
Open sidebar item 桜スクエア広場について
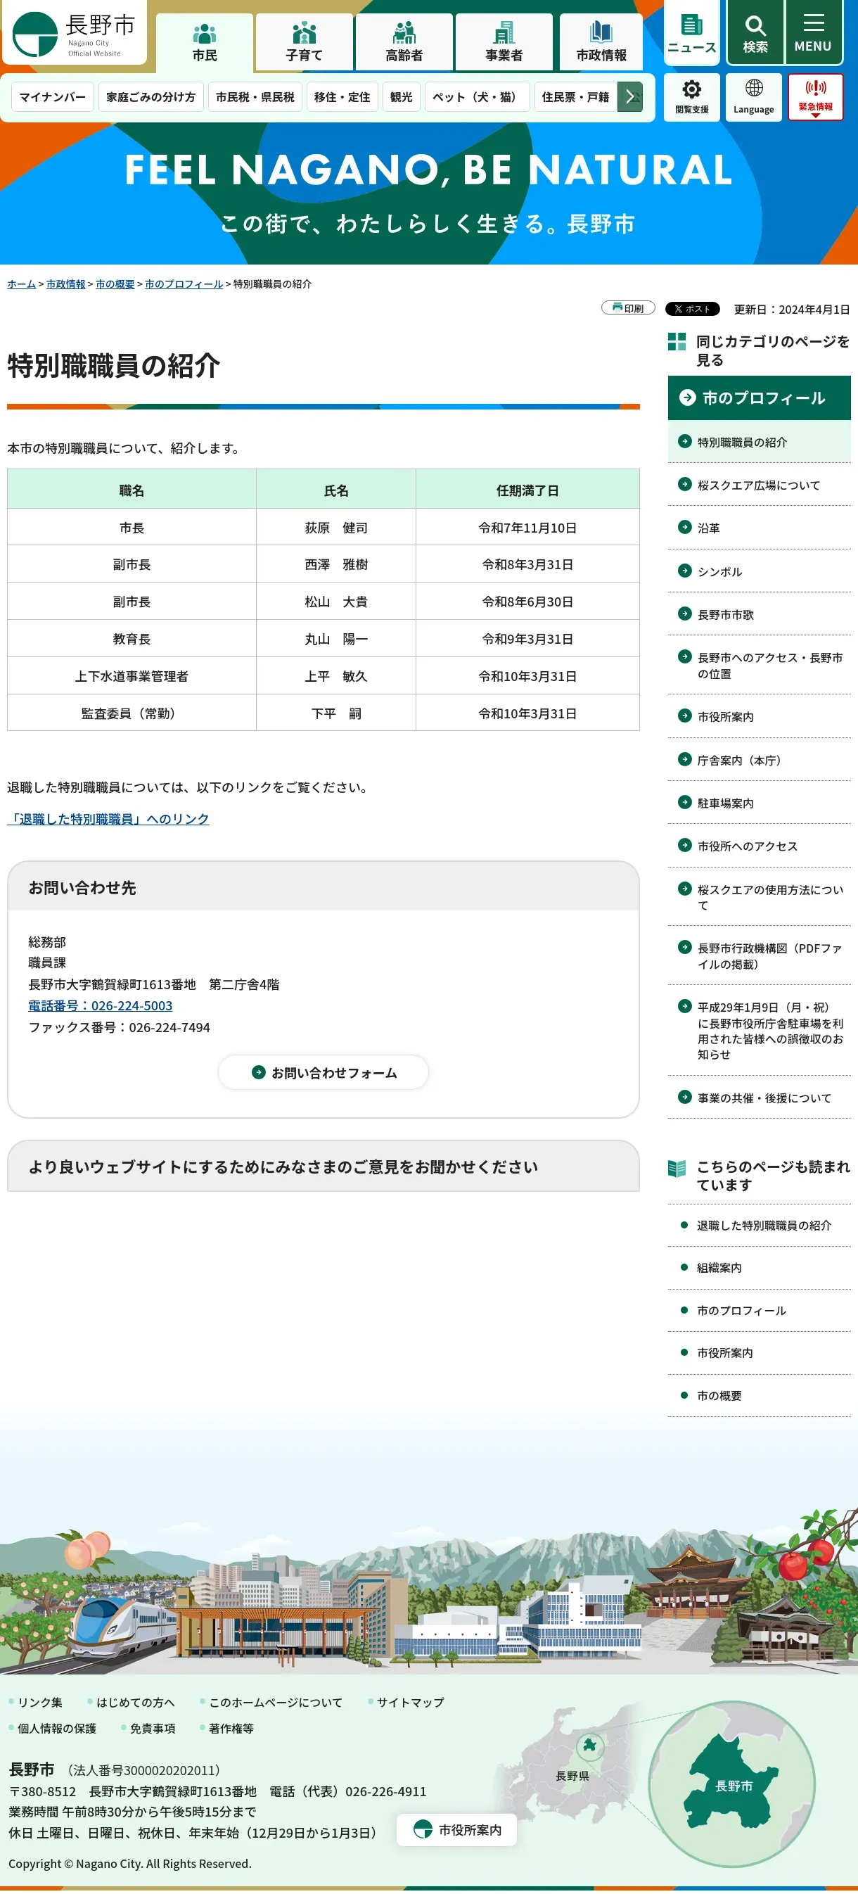[759, 485]
